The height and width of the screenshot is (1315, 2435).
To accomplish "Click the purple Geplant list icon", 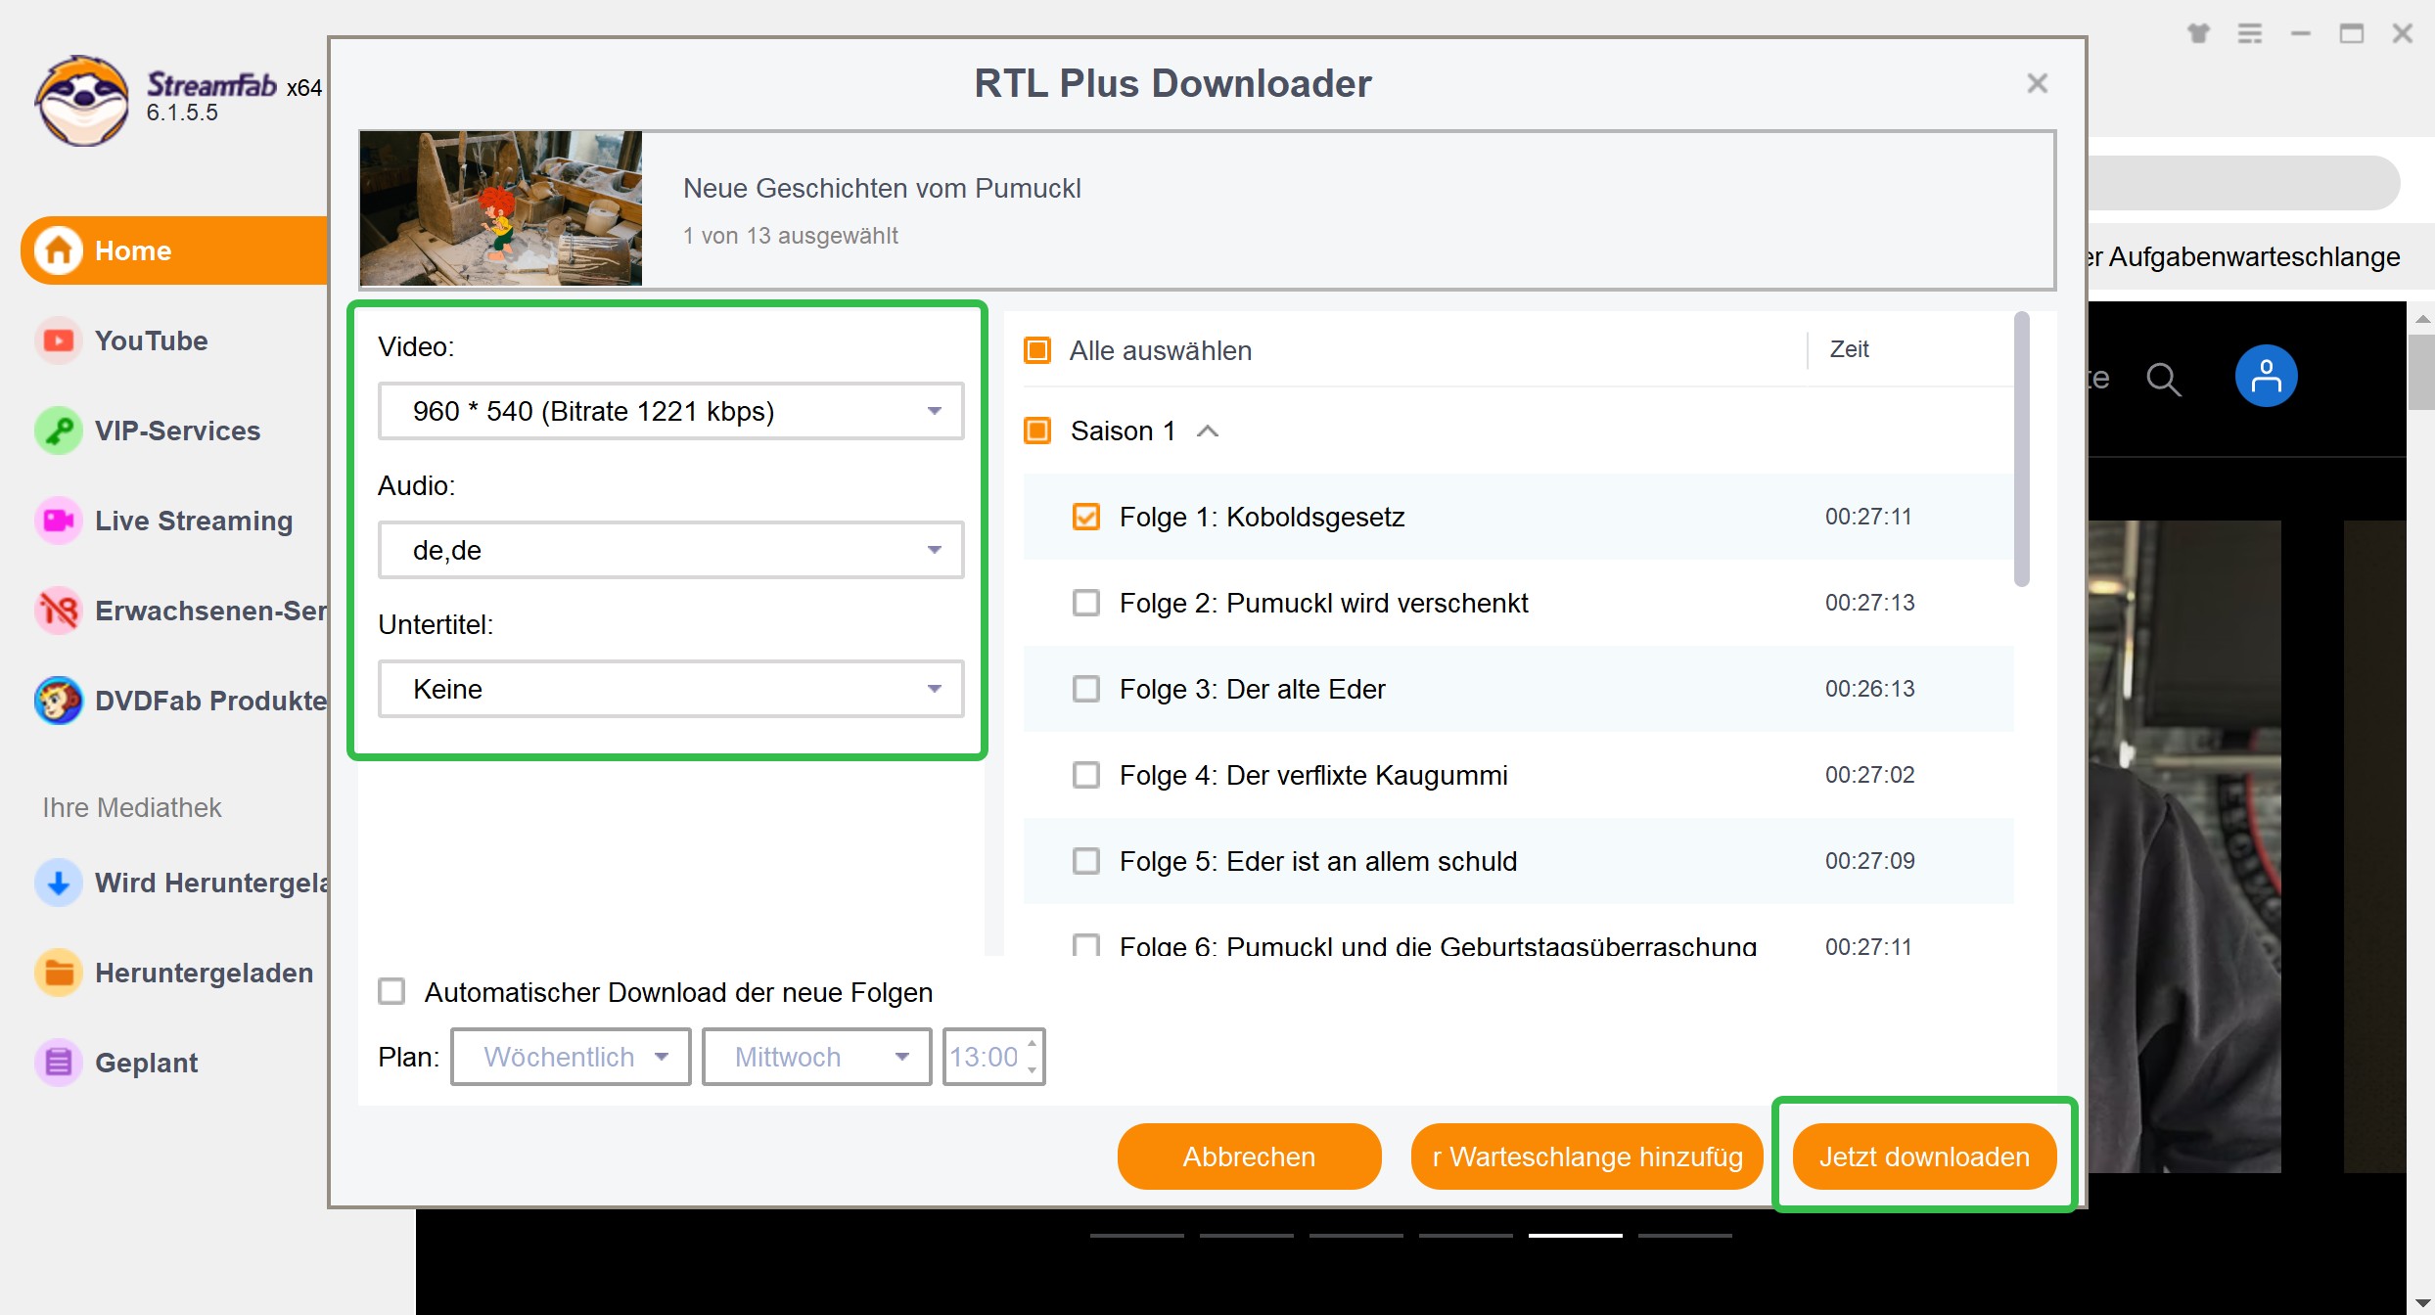I will [59, 1063].
